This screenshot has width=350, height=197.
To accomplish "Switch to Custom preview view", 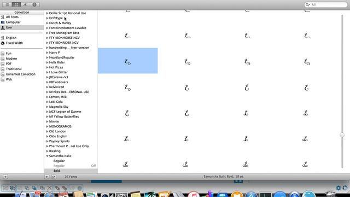I will pos(25,4).
